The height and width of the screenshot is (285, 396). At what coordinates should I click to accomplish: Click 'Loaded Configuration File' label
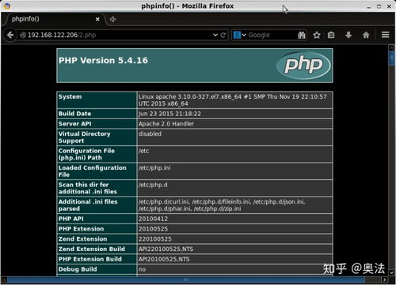(92, 171)
